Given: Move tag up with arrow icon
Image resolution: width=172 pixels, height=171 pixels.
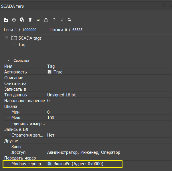Looking at the screenshot, I should [54, 20].
